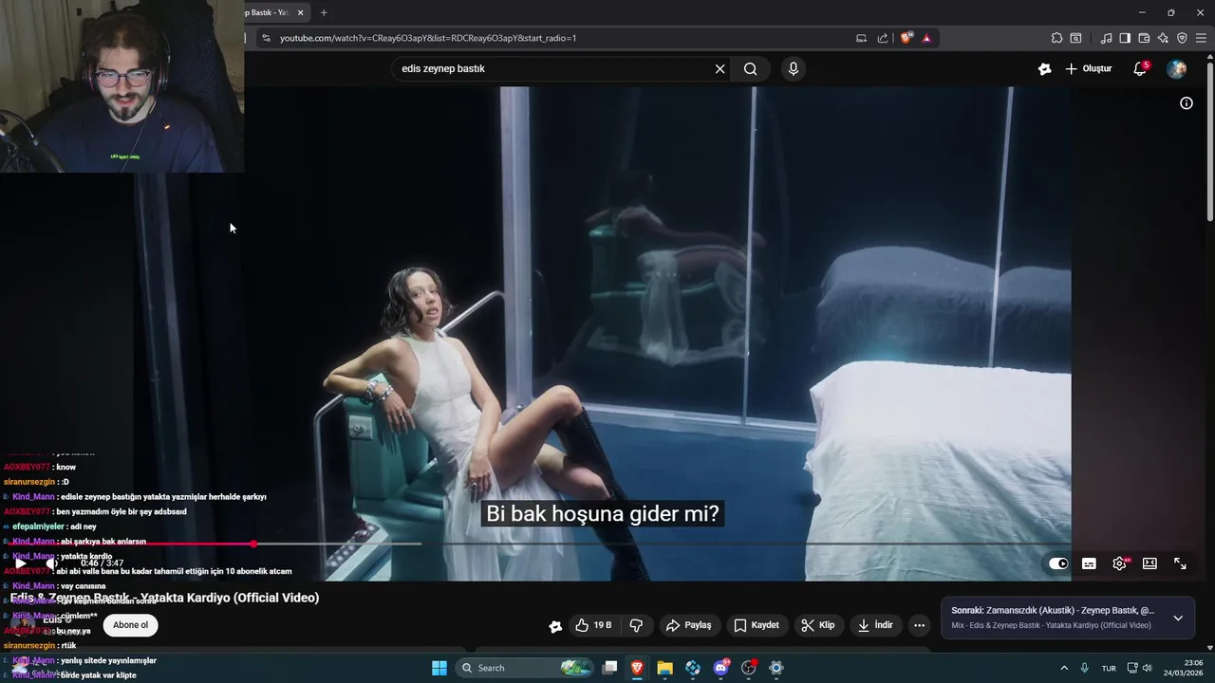
Task: Open the Brave Wallet icon
Action: pos(1144,38)
